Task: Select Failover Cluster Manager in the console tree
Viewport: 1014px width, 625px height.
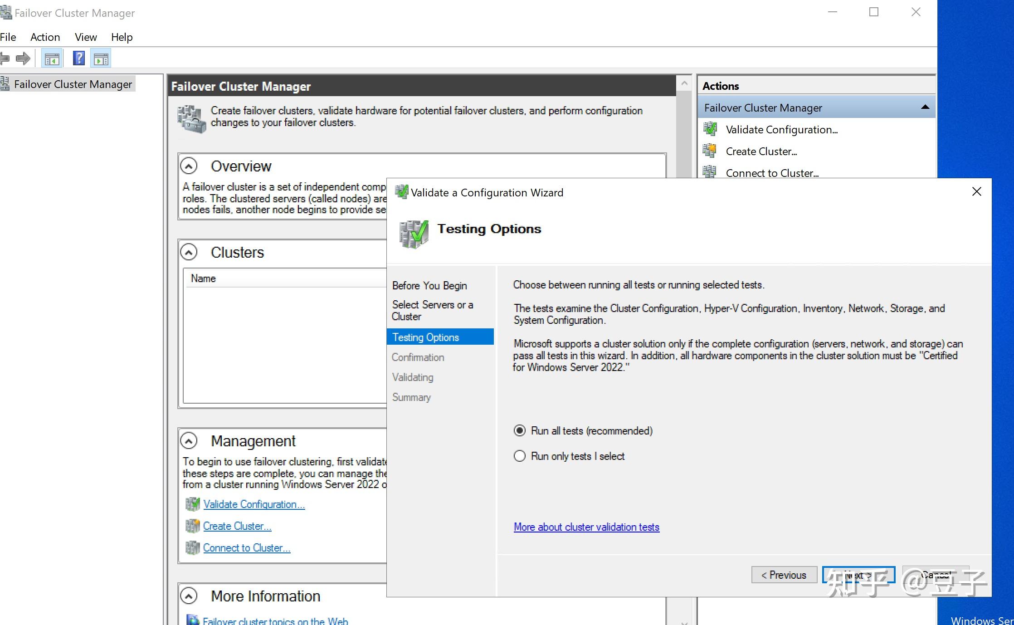Action: [73, 84]
